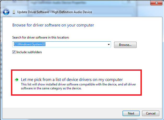Click blank white space below Include subfolders
Screen dimensions: 164x120
(x=73, y=62)
